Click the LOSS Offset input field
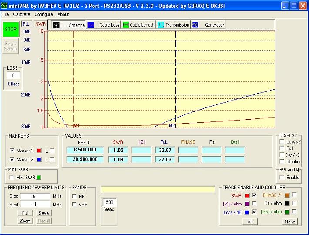The height and width of the screenshot is (235, 309). 13,75
